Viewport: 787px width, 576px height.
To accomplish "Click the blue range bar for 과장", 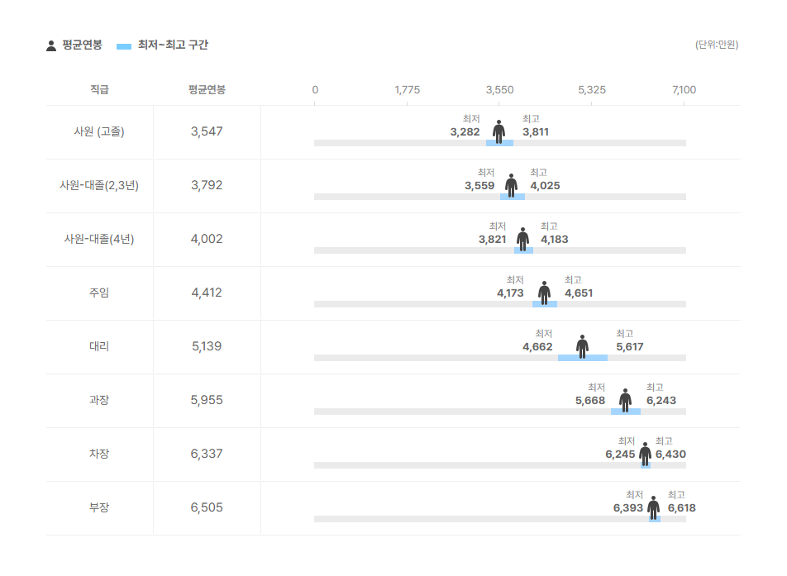I will click(625, 412).
